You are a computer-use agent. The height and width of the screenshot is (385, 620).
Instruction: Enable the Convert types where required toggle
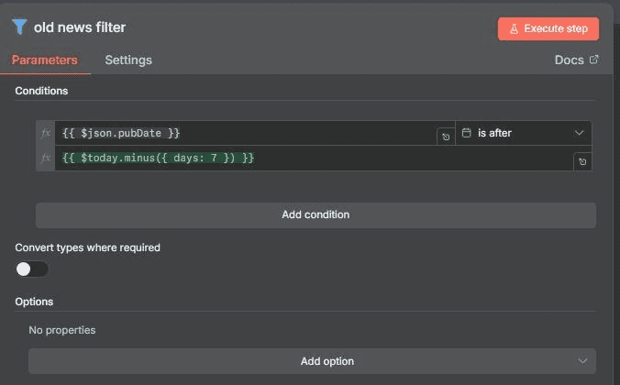(32, 269)
